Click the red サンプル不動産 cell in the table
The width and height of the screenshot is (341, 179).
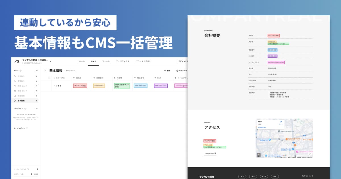click(80, 86)
